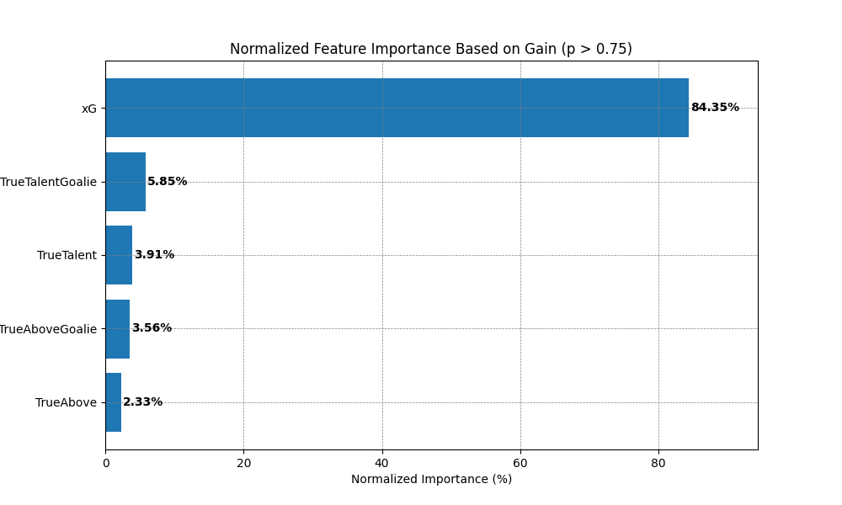Viewport: 842px width, 505px height.
Task: Click the 60 tick on x-axis
Action: 520,462
